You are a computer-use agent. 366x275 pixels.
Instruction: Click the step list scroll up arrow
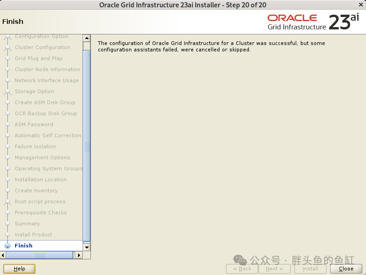(87, 38)
